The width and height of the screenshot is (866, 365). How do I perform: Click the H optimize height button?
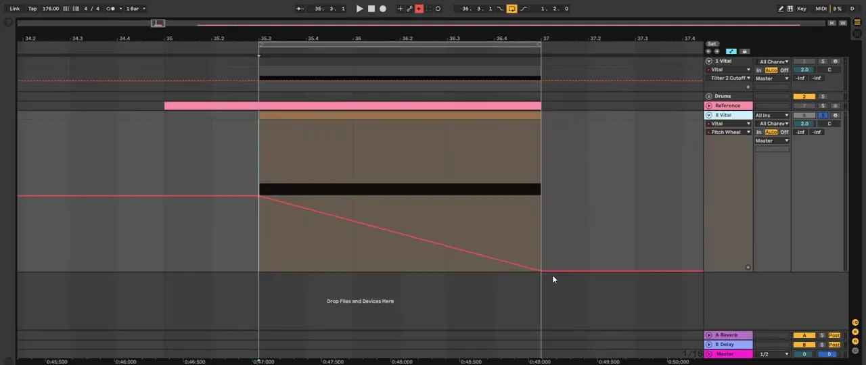click(x=831, y=23)
